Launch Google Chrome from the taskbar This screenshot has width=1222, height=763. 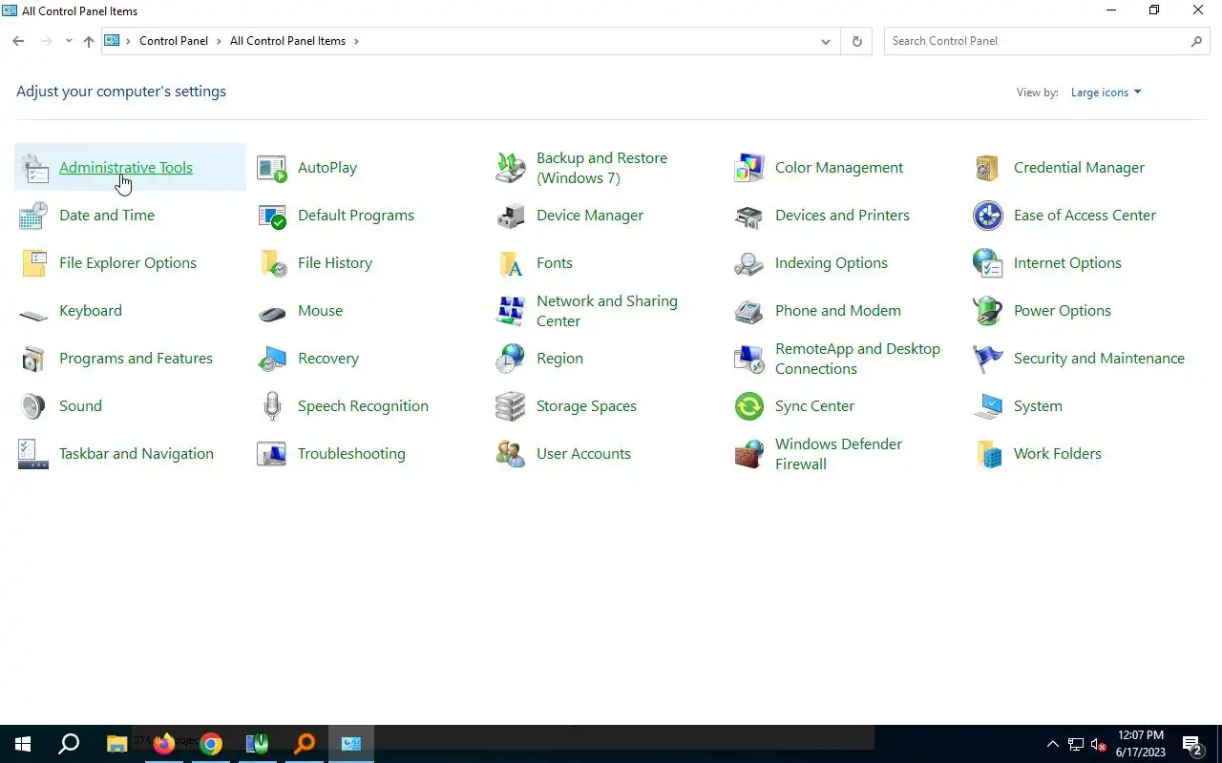[211, 744]
